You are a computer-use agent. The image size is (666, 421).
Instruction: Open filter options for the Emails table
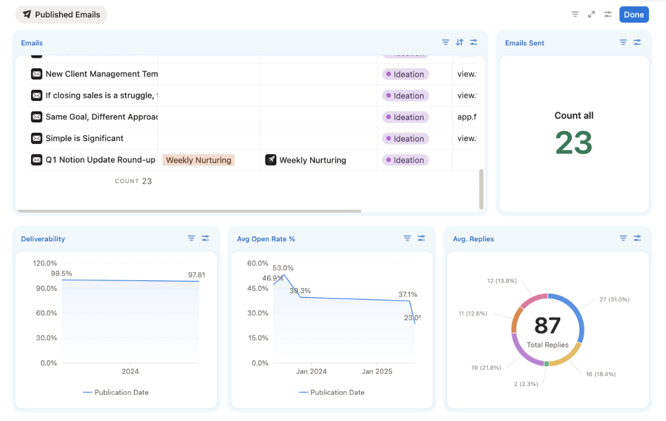[x=446, y=42]
